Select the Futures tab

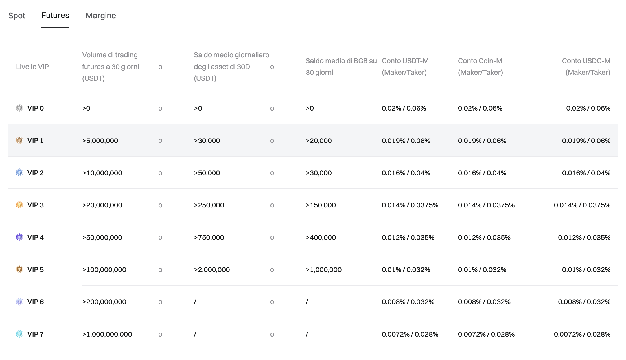(55, 16)
